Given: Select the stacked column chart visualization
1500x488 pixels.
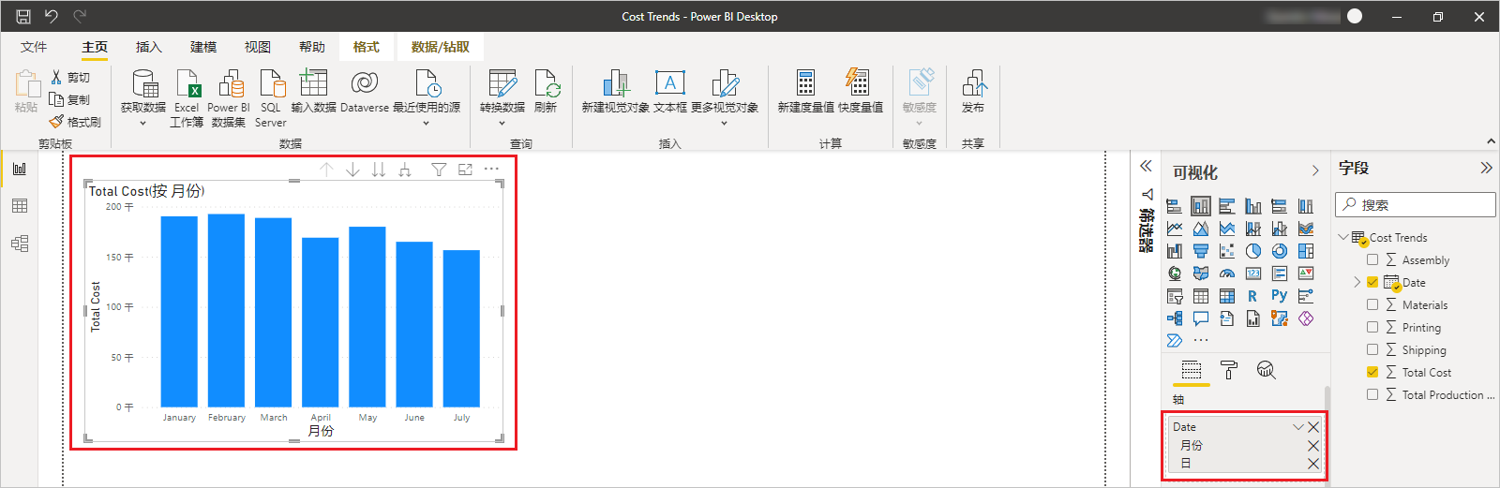Looking at the screenshot, I should [x=1201, y=206].
